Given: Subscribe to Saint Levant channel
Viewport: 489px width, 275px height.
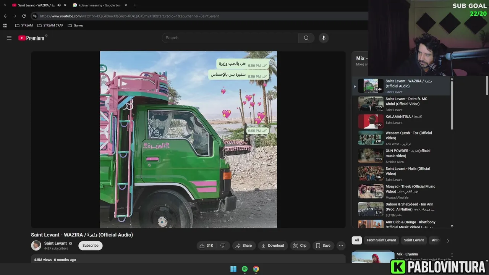Looking at the screenshot, I should [91, 246].
